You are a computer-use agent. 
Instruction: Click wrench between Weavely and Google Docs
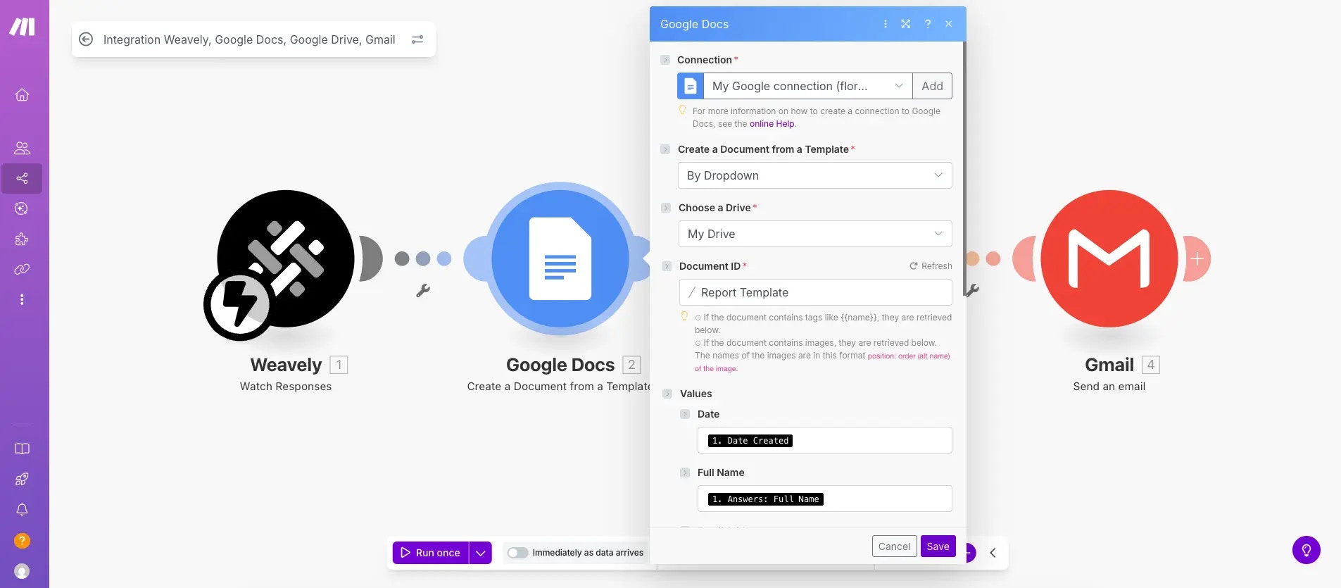(423, 289)
